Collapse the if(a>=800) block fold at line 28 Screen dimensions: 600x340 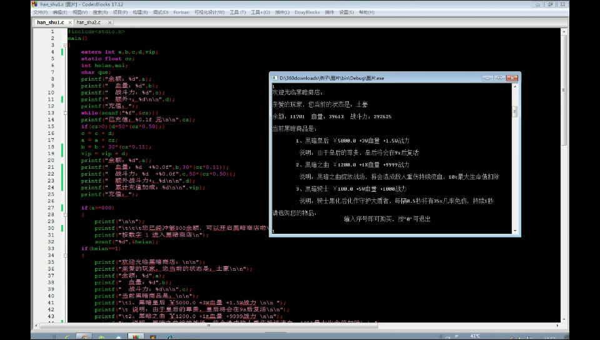[x=65, y=215]
